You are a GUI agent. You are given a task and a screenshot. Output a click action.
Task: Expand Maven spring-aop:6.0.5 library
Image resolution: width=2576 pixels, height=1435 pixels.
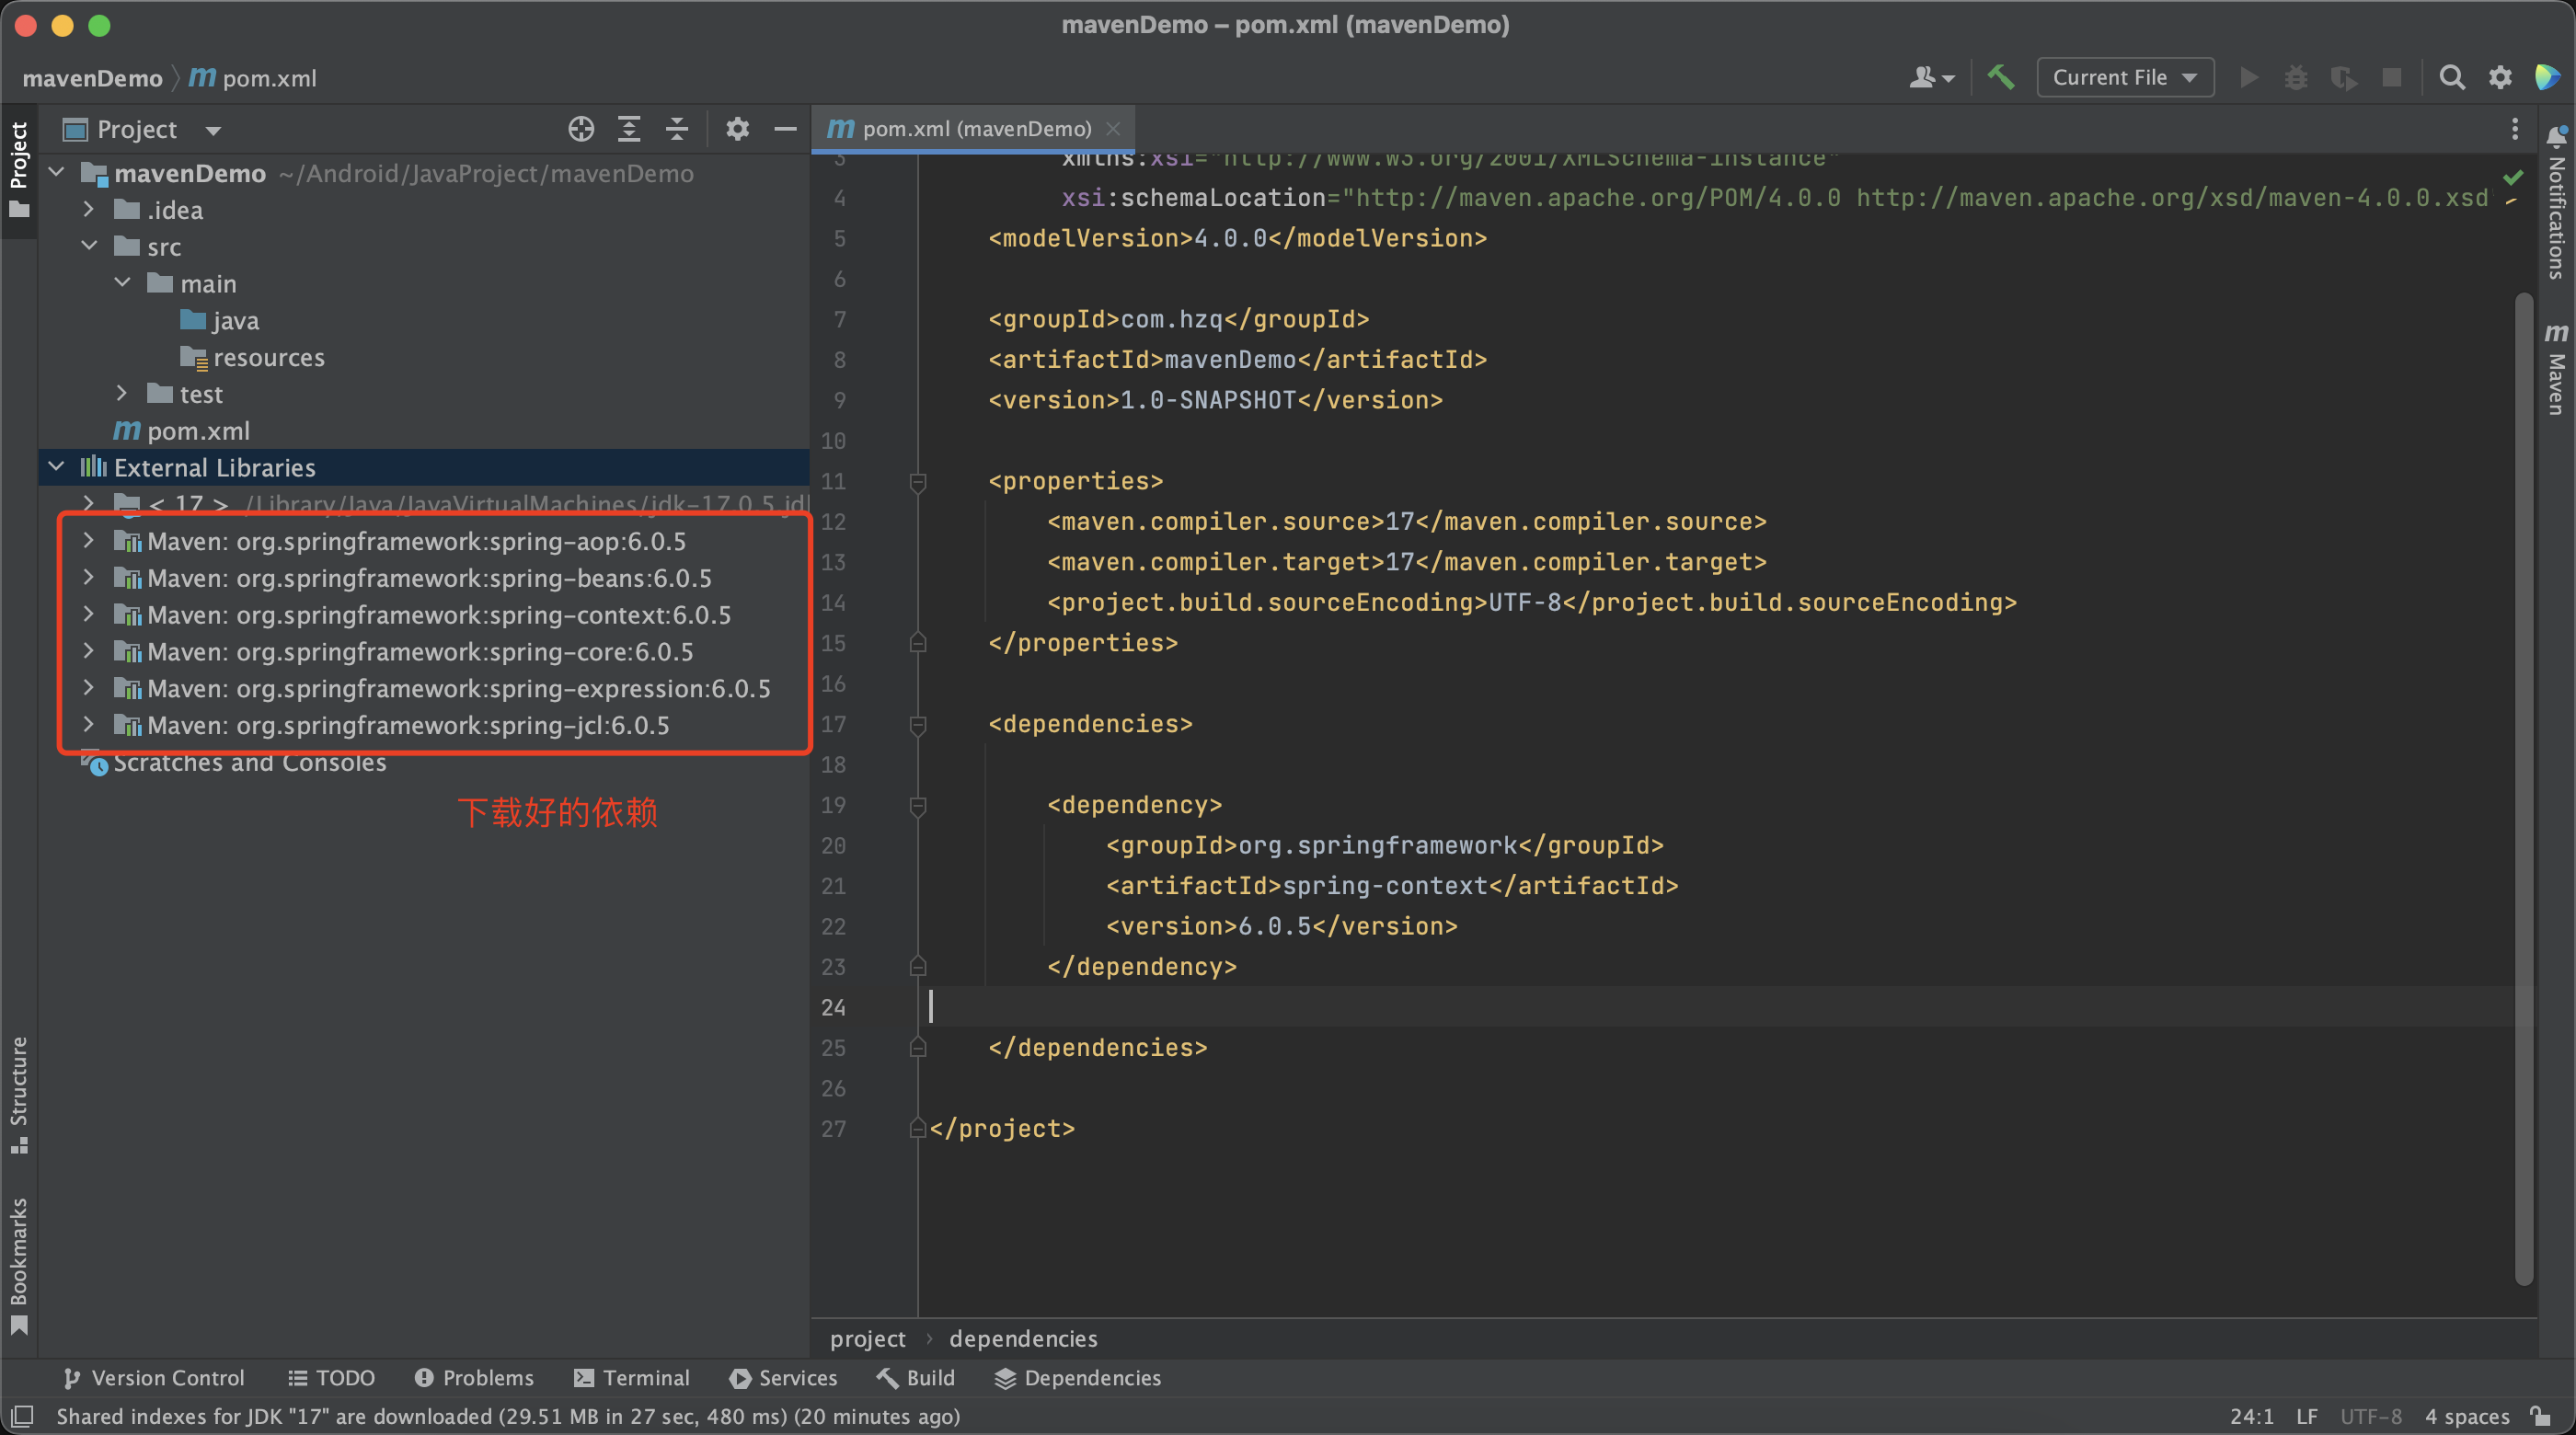click(89, 541)
